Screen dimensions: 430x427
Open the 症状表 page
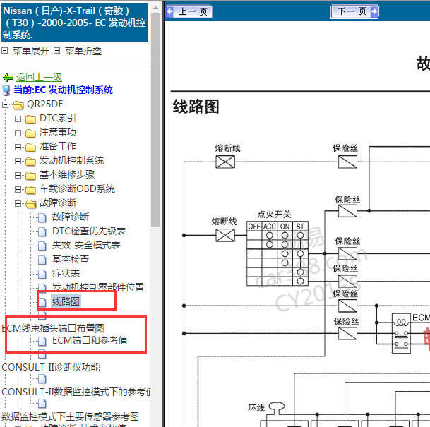(66, 273)
